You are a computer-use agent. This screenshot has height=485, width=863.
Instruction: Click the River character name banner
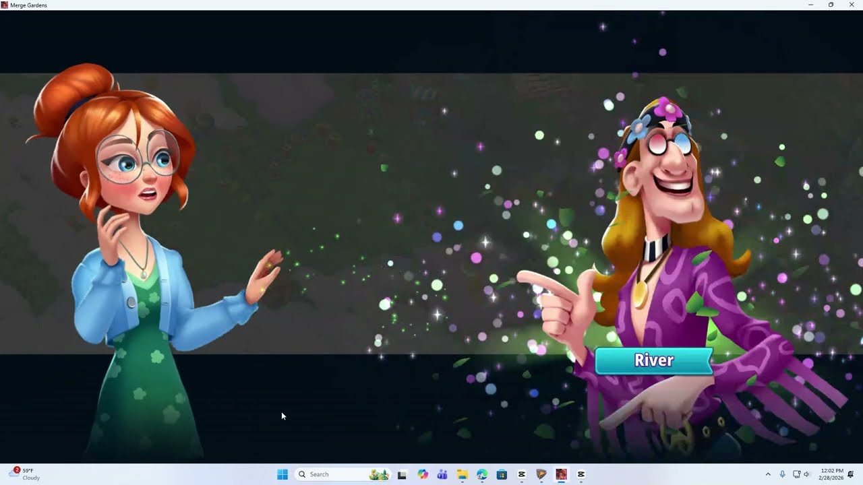tap(653, 360)
